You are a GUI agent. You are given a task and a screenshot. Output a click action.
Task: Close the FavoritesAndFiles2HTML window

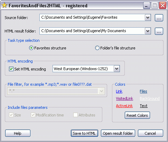(162, 6)
